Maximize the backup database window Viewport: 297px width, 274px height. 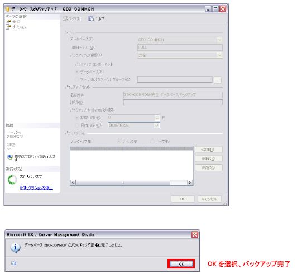click(215, 9)
